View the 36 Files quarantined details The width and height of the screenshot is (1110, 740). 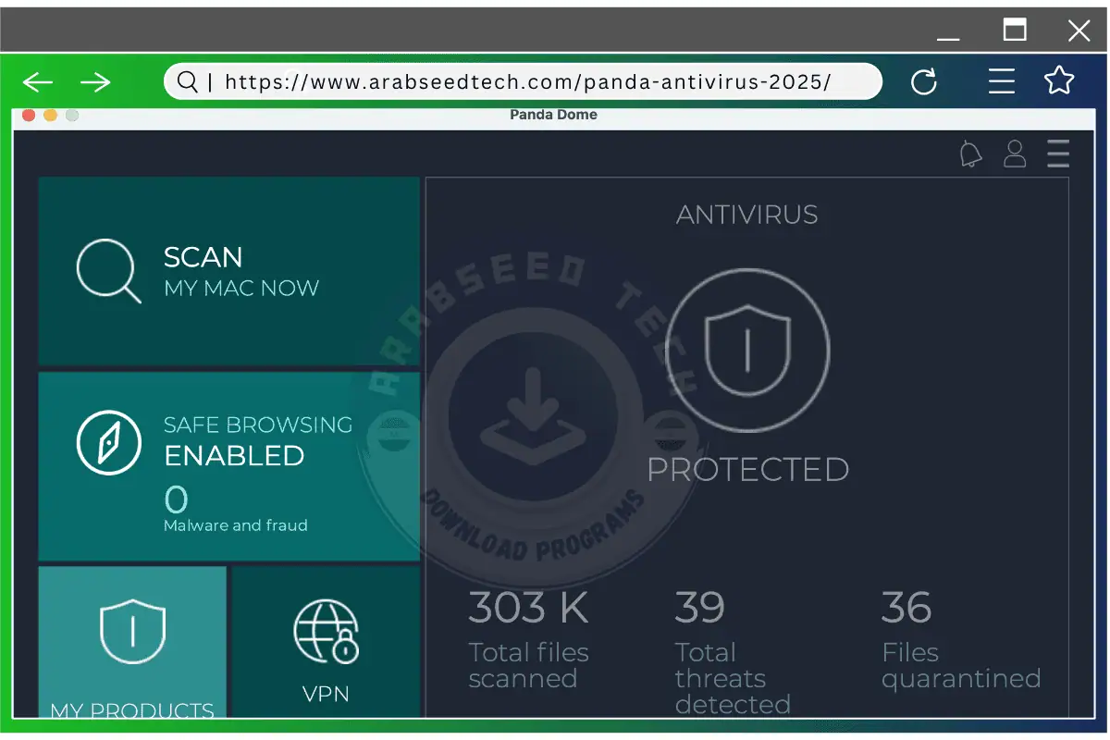click(962, 638)
